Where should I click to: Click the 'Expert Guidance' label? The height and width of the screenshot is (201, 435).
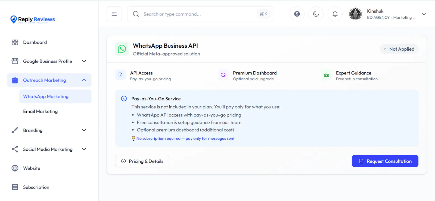tap(353, 73)
